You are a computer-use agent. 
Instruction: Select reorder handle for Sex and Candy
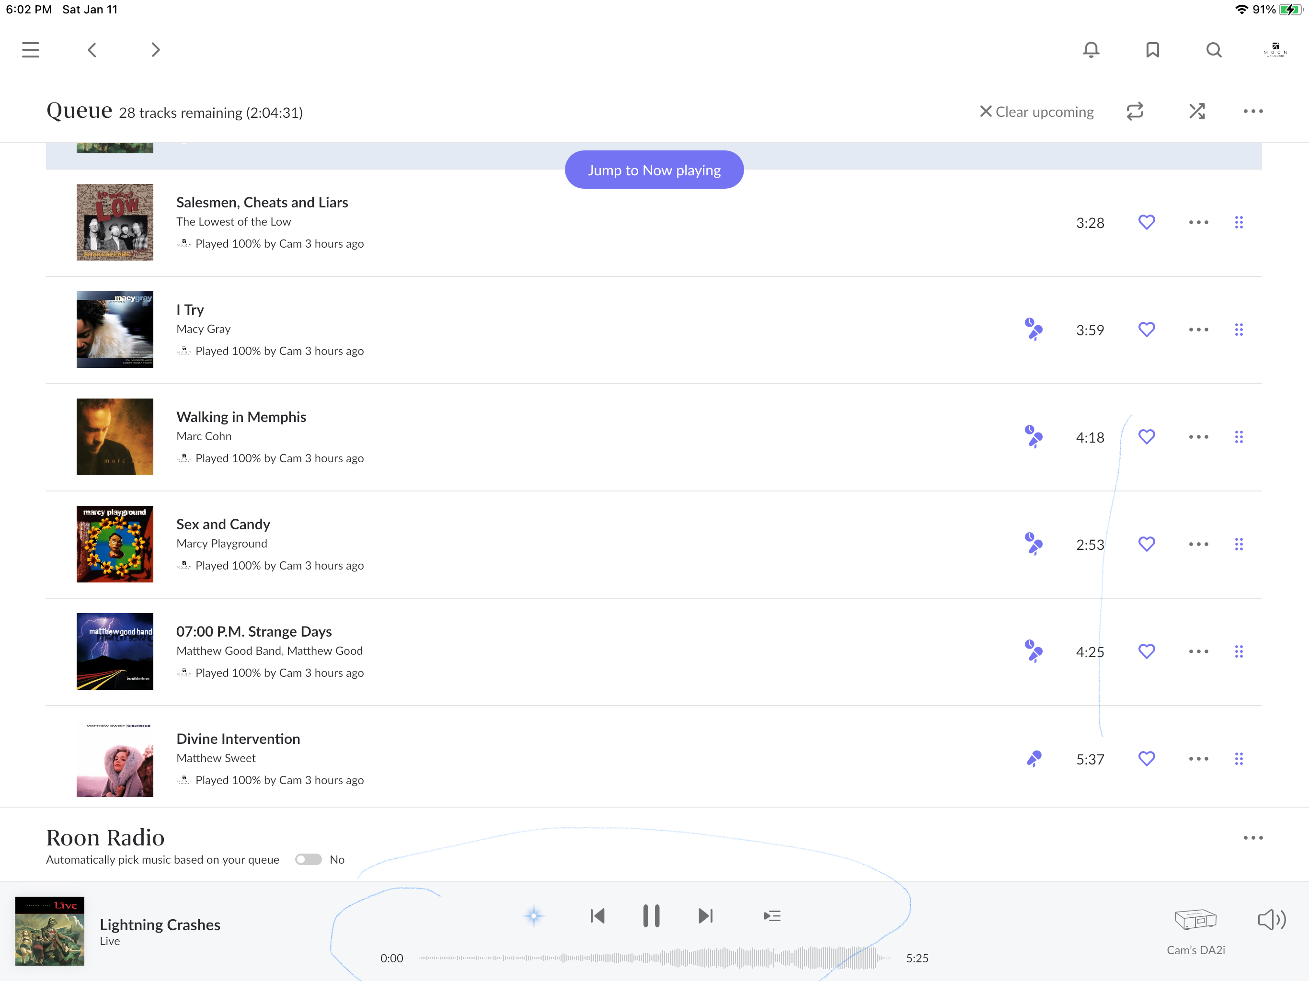tap(1239, 544)
